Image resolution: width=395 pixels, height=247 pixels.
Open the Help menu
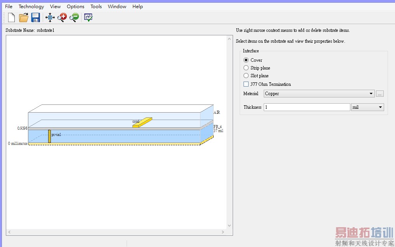point(137,7)
